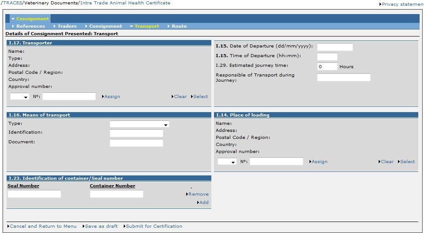Click the Container Number column header
Screen dimensions: 424x233
(112, 186)
